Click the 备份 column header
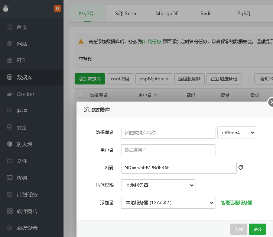 [x=255, y=95]
